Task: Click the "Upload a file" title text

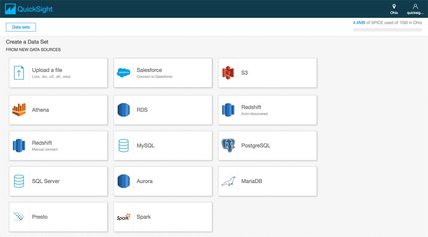Action: tap(47, 70)
